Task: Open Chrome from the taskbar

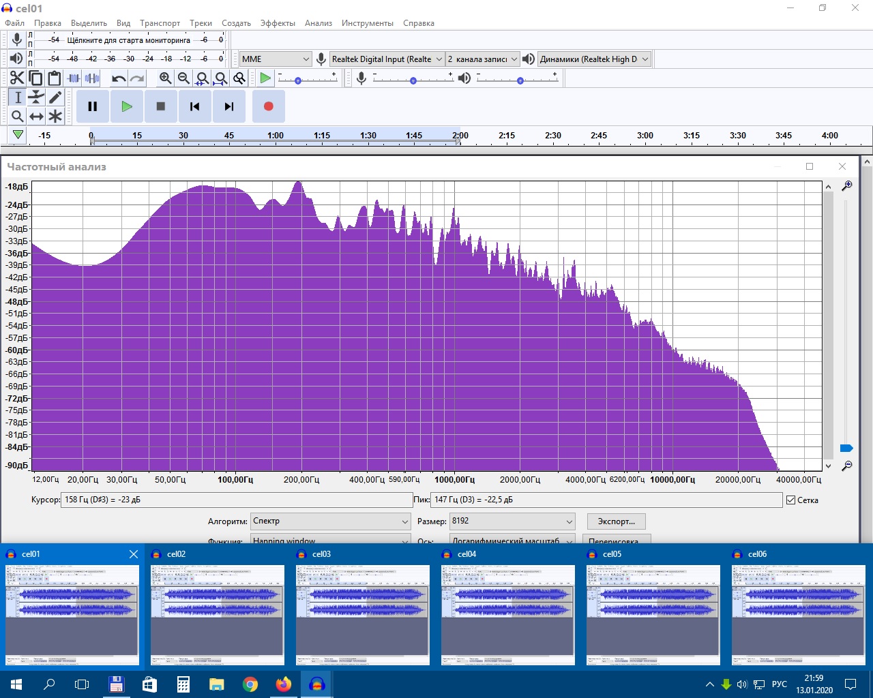Action: pos(250,684)
